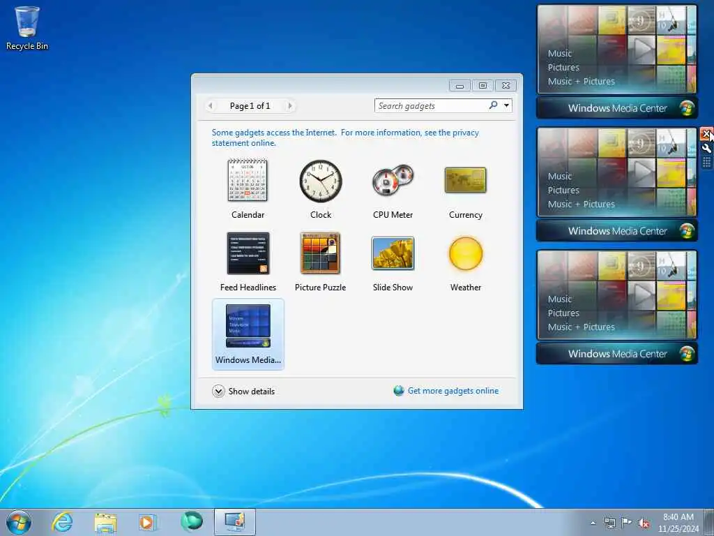Image resolution: width=714 pixels, height=536 pixels.
Task: Click the Show desktop strip by the clock
Action: [709, 522]
